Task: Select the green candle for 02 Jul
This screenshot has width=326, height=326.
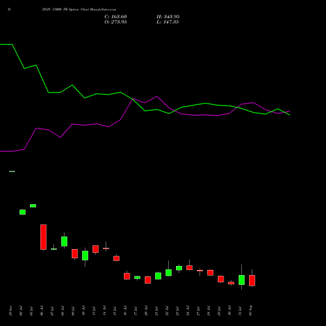Action: click(x=23, y=212)
